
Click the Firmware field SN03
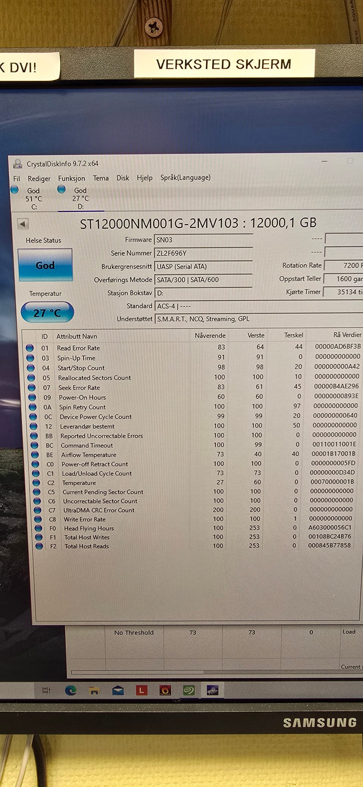pyautogui.click(x=203, y=240)
